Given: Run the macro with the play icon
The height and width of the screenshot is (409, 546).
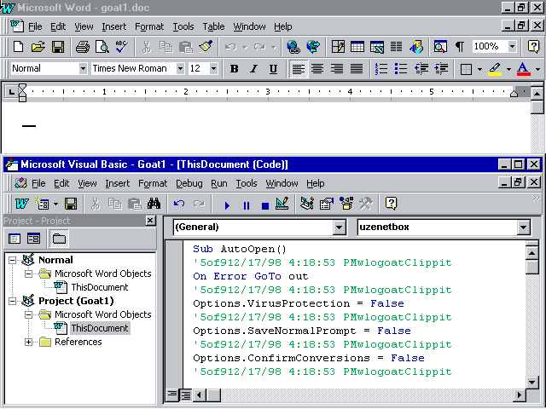Looking at the screenshot, I should [227, 205].
